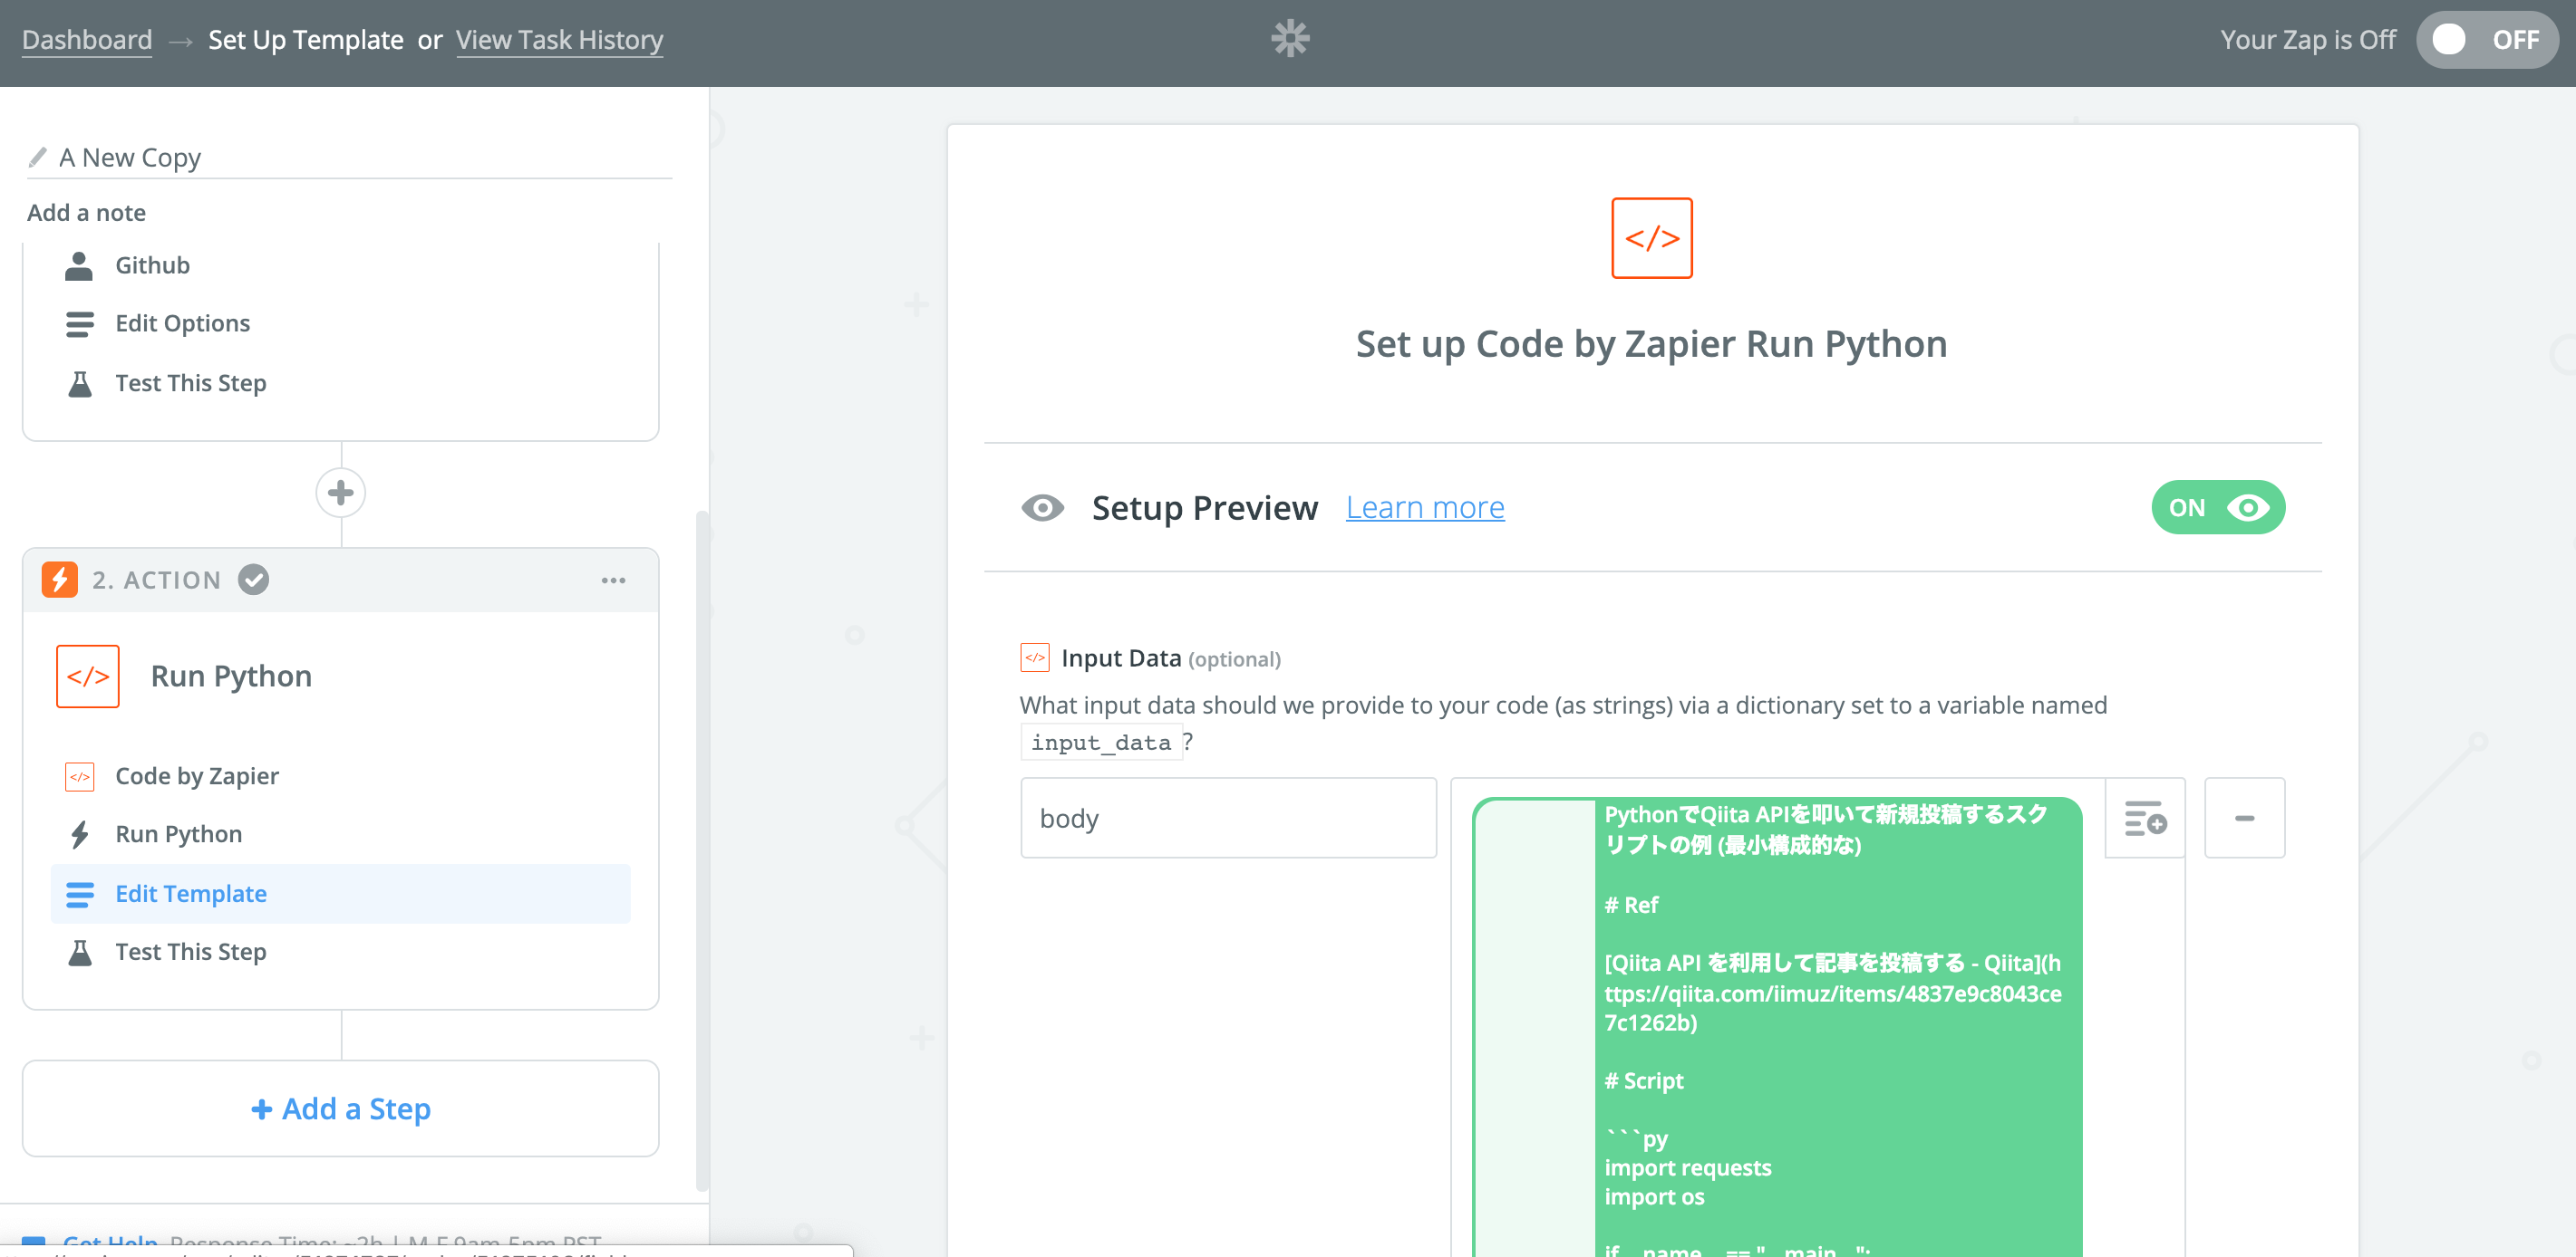Click the Code by Zapier icon in sidebar
Viewport: 2576px width, 1257px height.
80,776
